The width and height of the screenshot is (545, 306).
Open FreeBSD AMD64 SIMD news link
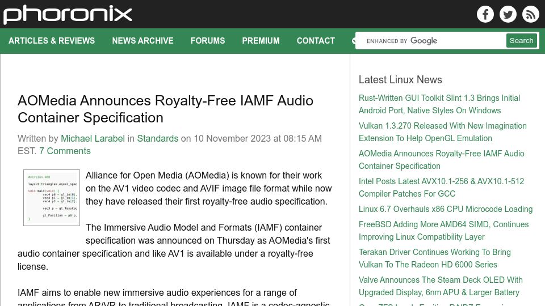point(443,231)
